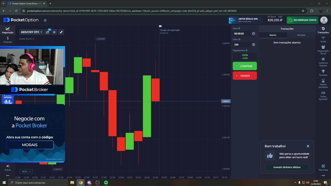Open OBS Studio from the taskbar
The image size is (331, 186).
(x=97, y=183)
